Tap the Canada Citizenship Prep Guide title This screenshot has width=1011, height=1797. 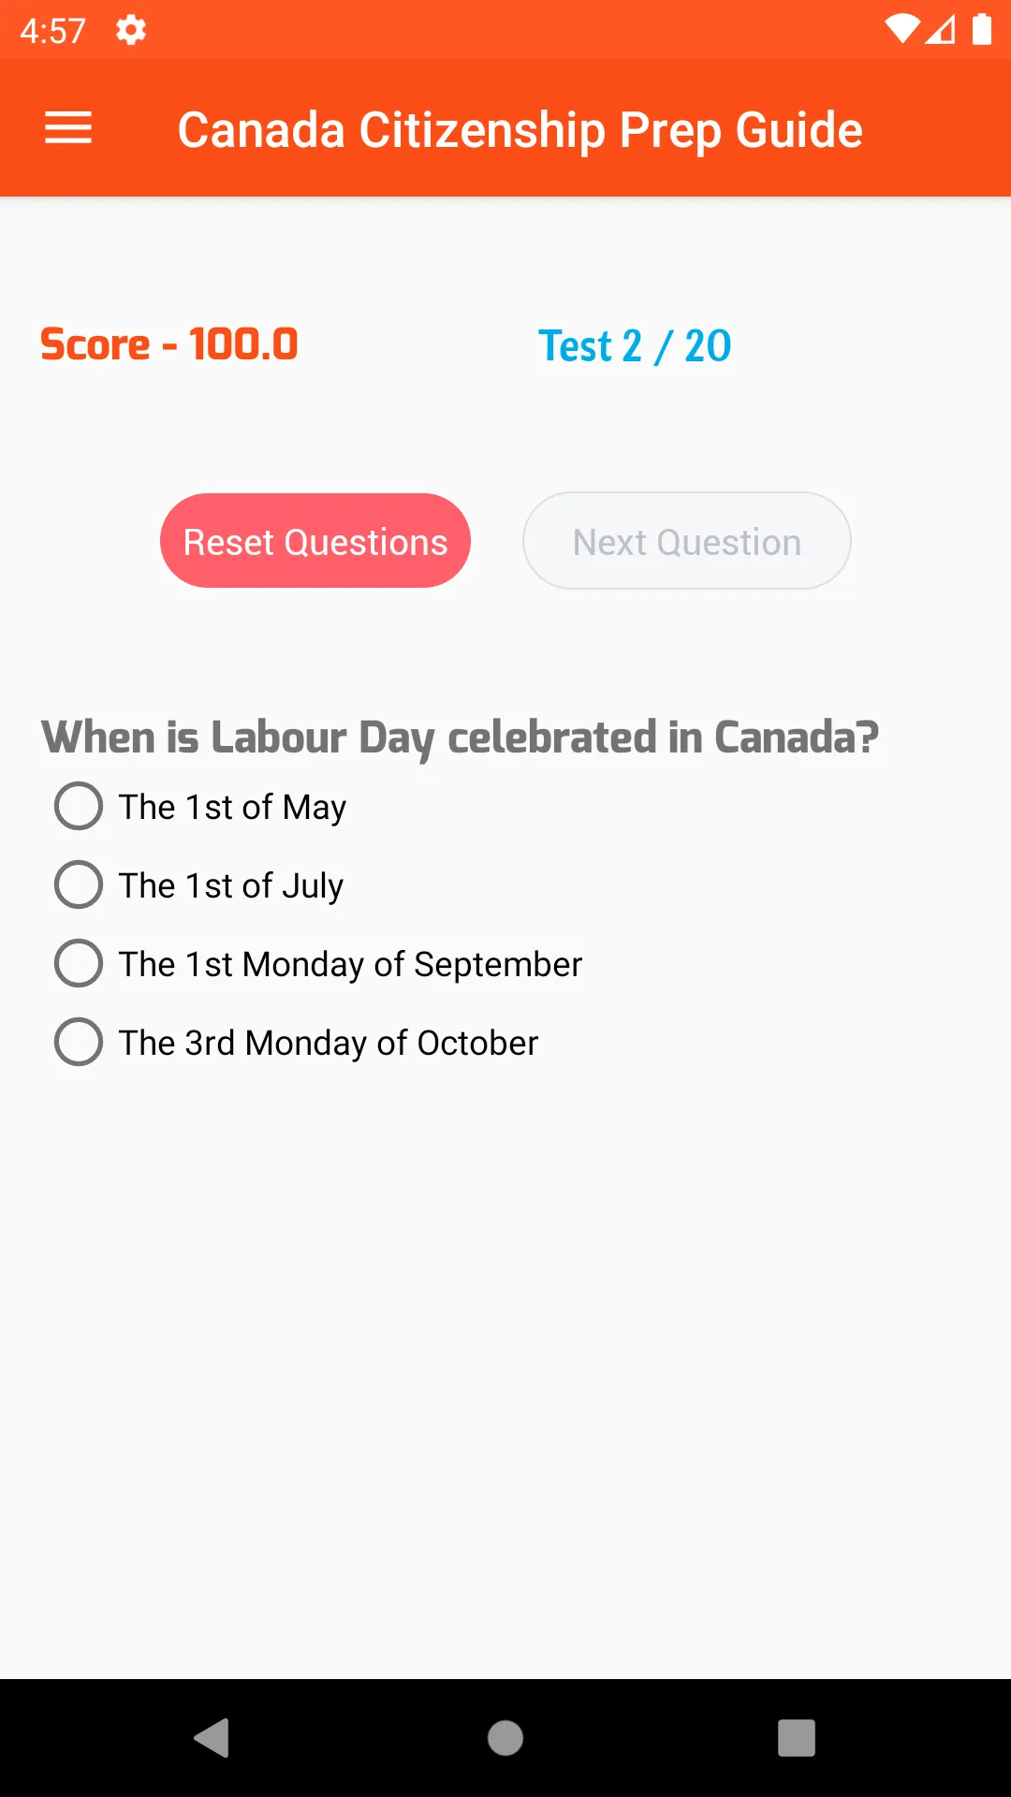tap(520, 129)
